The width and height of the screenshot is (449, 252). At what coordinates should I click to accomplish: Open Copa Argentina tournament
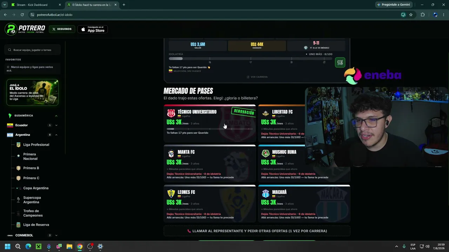(x=36, y=188)
